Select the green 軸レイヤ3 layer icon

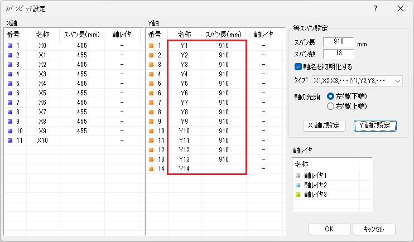299,194
